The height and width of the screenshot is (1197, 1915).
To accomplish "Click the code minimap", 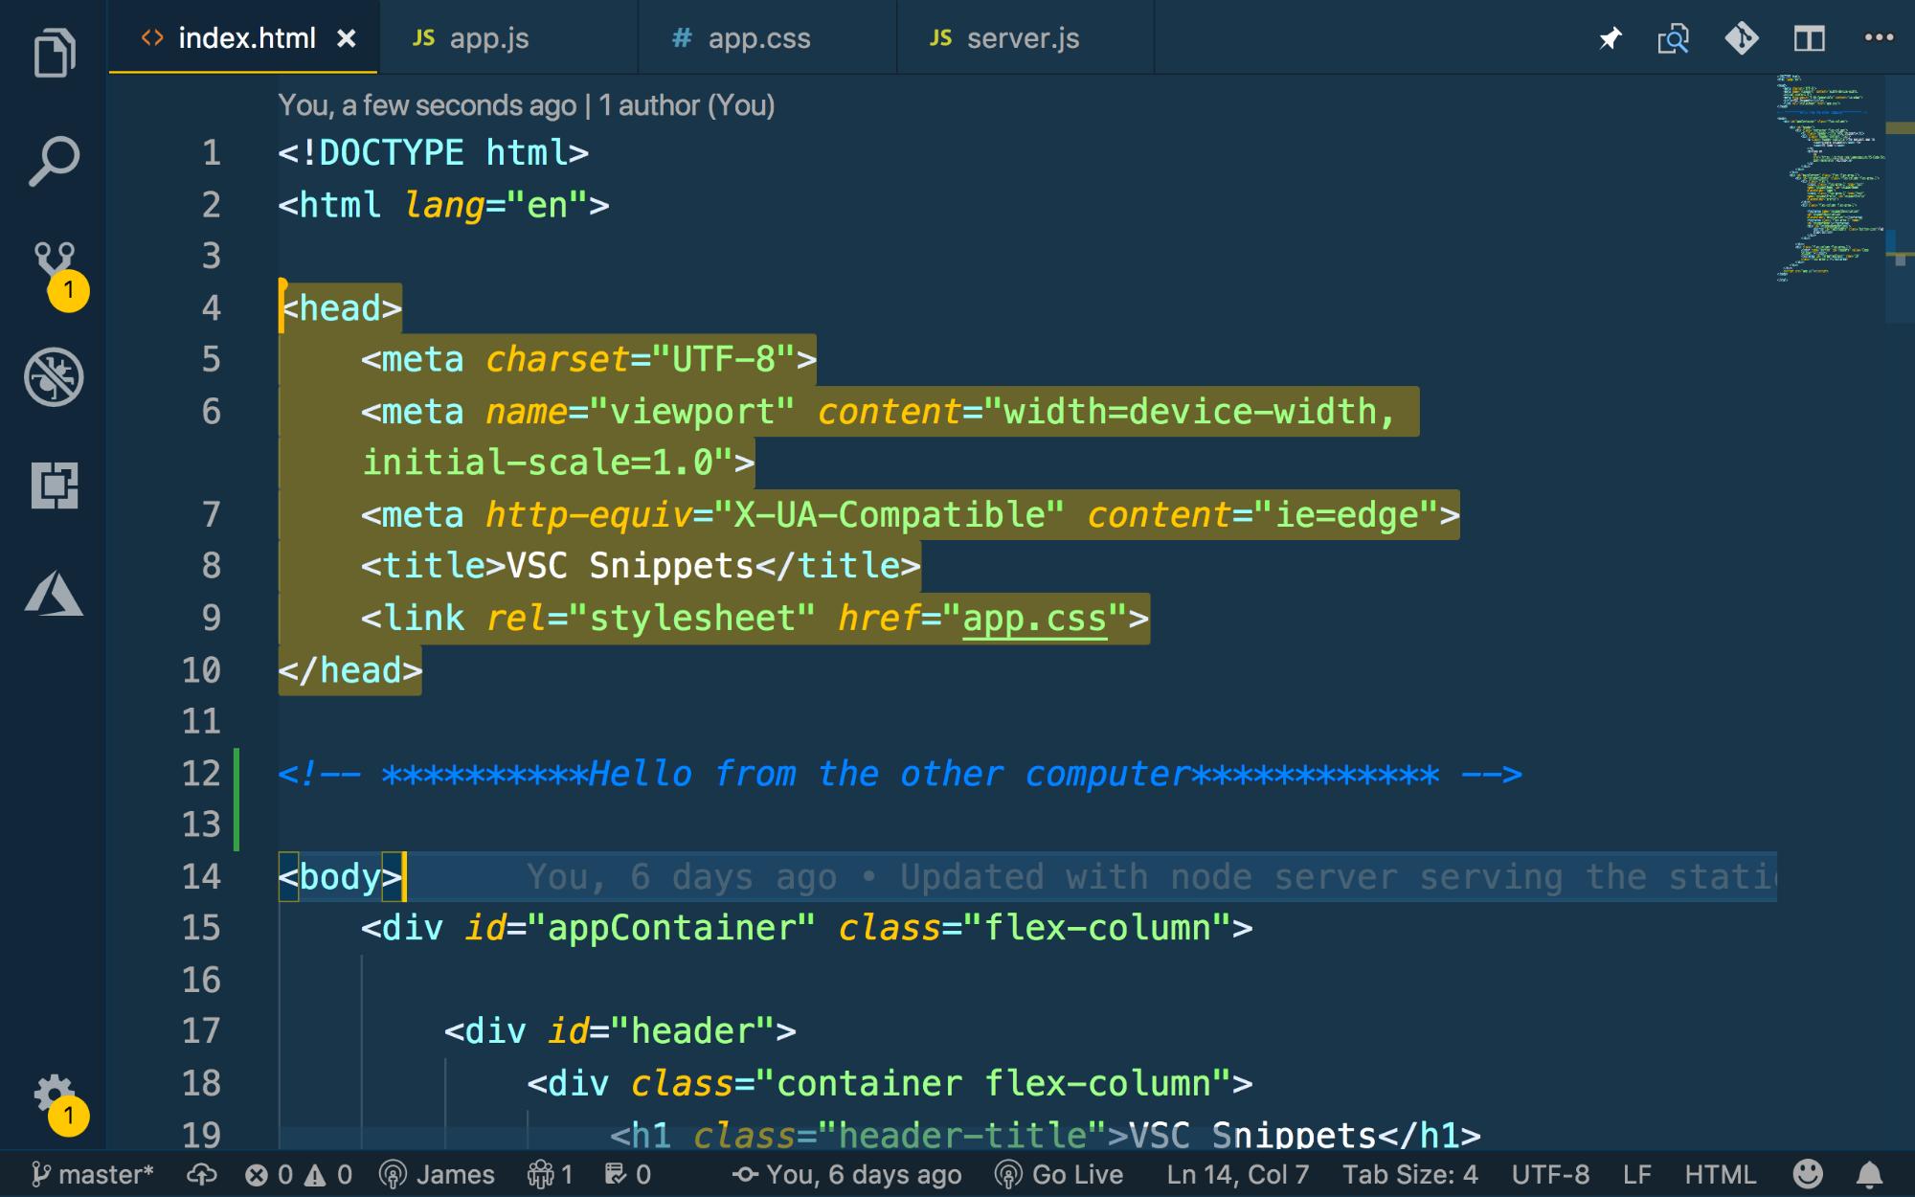I will 1829,178.
